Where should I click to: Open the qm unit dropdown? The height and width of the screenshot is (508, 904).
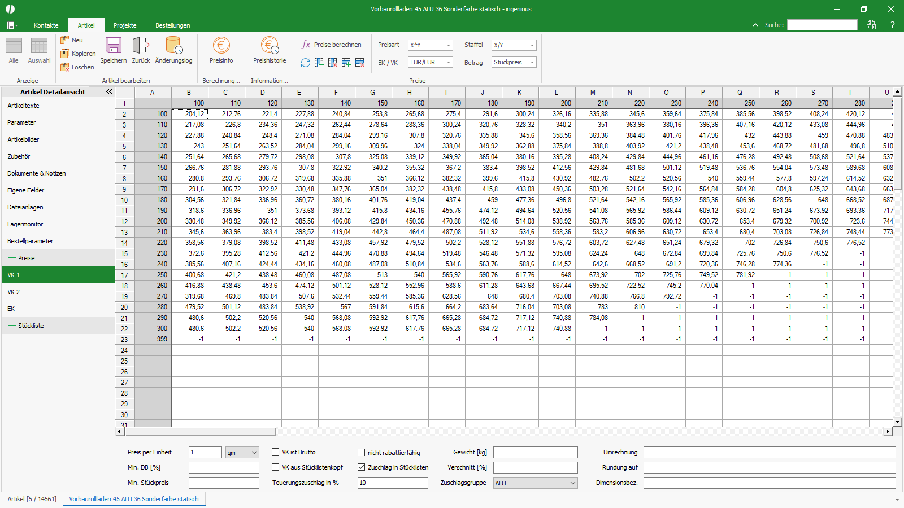[x=242, y=452]
